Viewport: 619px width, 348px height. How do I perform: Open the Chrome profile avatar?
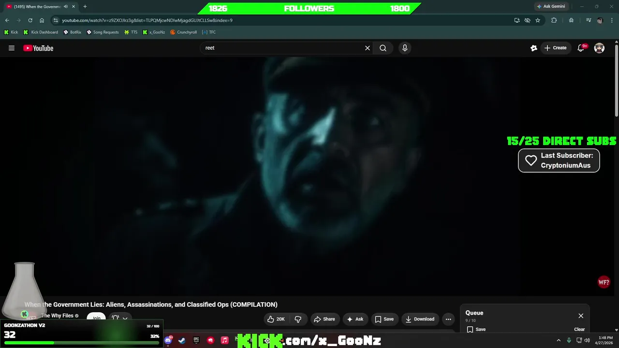[600, 20]
